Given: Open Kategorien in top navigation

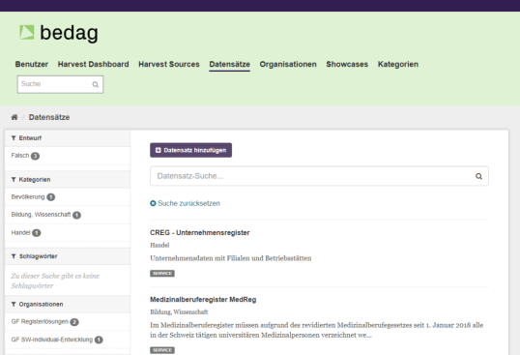Looking at the screenshot, I should coord(398,64).
